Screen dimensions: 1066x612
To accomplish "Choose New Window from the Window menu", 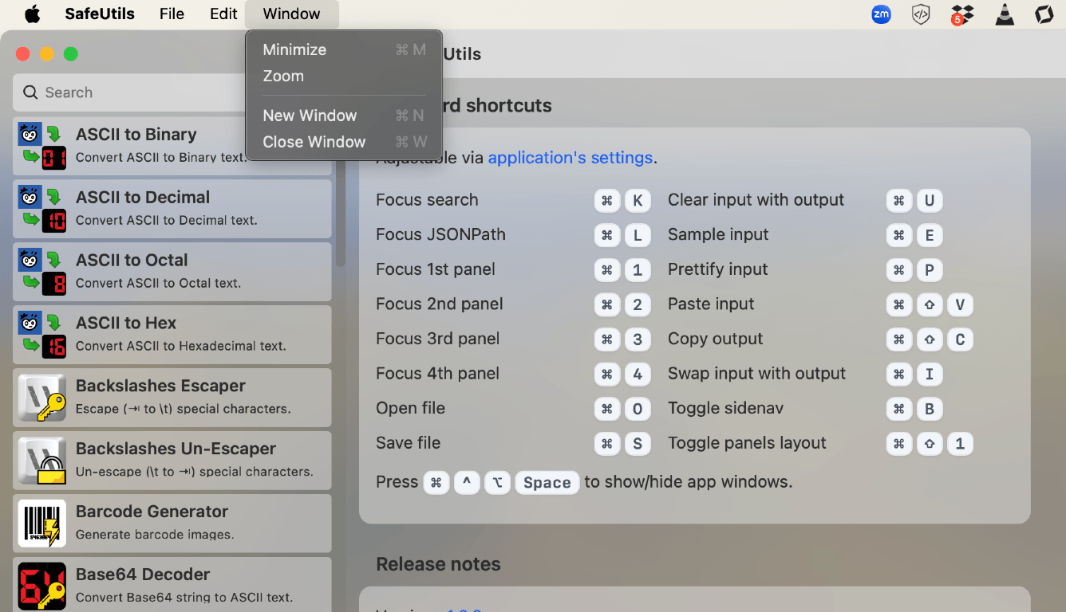I will [x=344, y=116].
